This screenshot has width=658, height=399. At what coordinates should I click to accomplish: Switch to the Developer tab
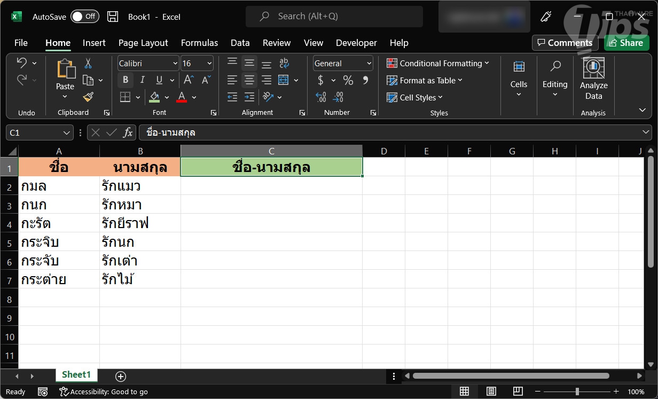tap(356, 43)
